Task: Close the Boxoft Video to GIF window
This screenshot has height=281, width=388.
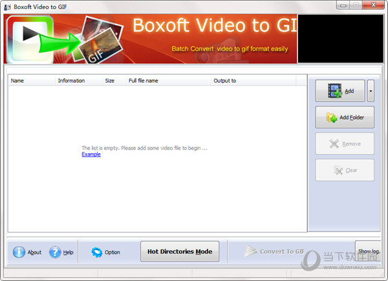Action: (373, 5)
